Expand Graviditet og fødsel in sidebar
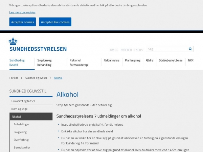 pos(23,101)
